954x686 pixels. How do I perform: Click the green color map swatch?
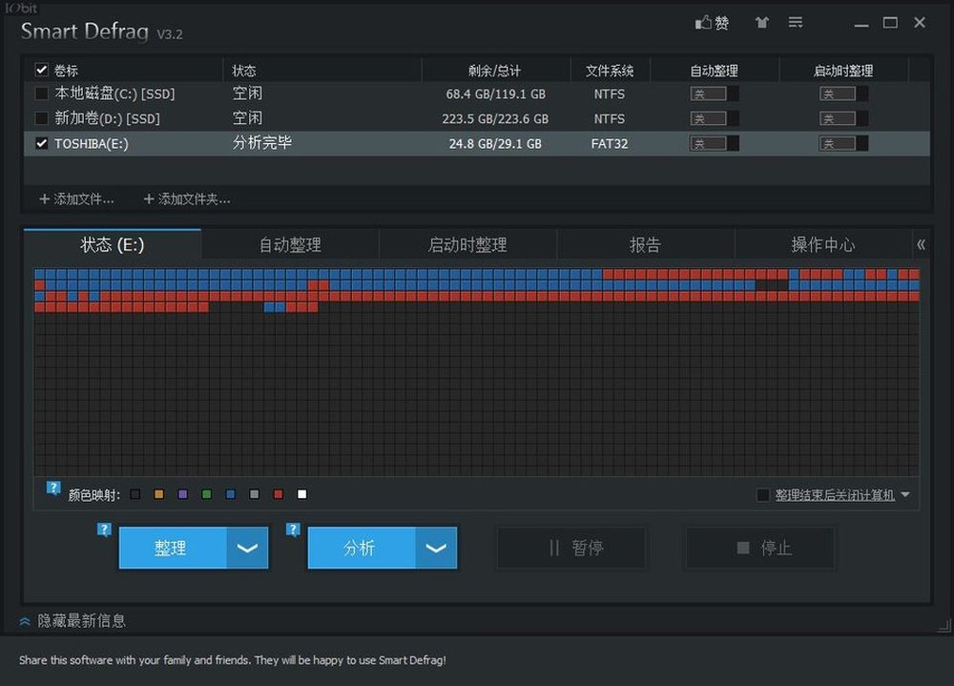(x=206, y=494)
